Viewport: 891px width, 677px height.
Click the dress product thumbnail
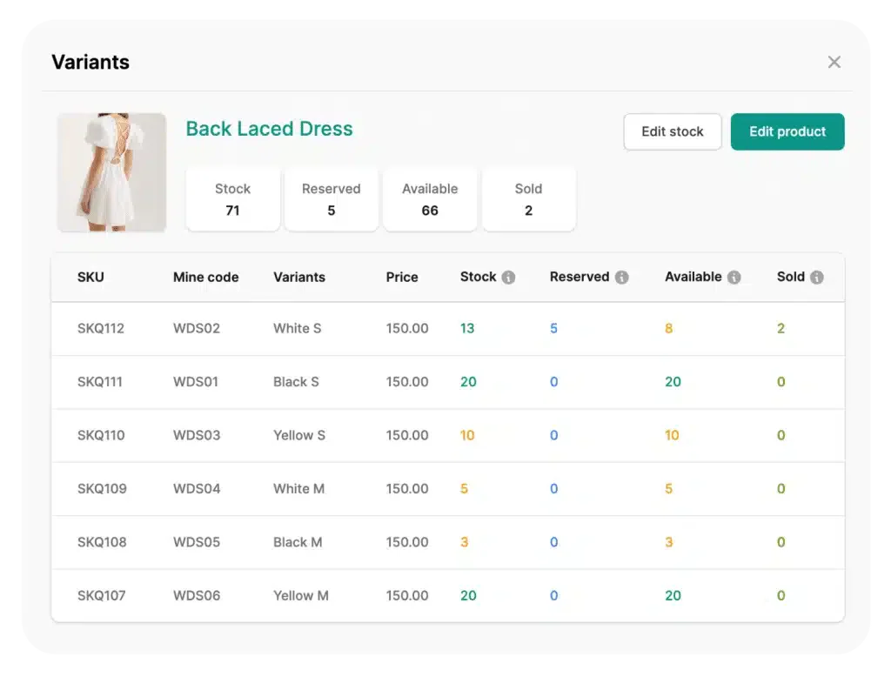tap(112, 172)
